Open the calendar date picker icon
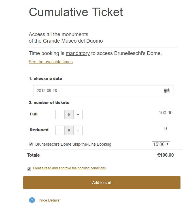187x208 pixels. (167, 91)
